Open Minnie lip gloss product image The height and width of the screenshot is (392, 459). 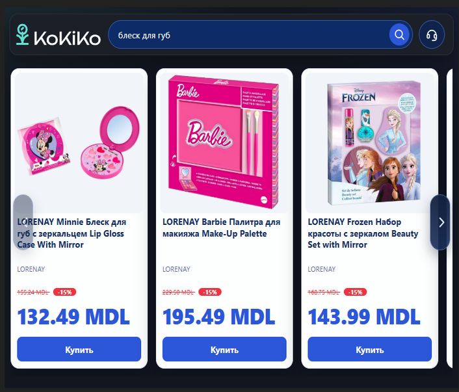[79, 143]
